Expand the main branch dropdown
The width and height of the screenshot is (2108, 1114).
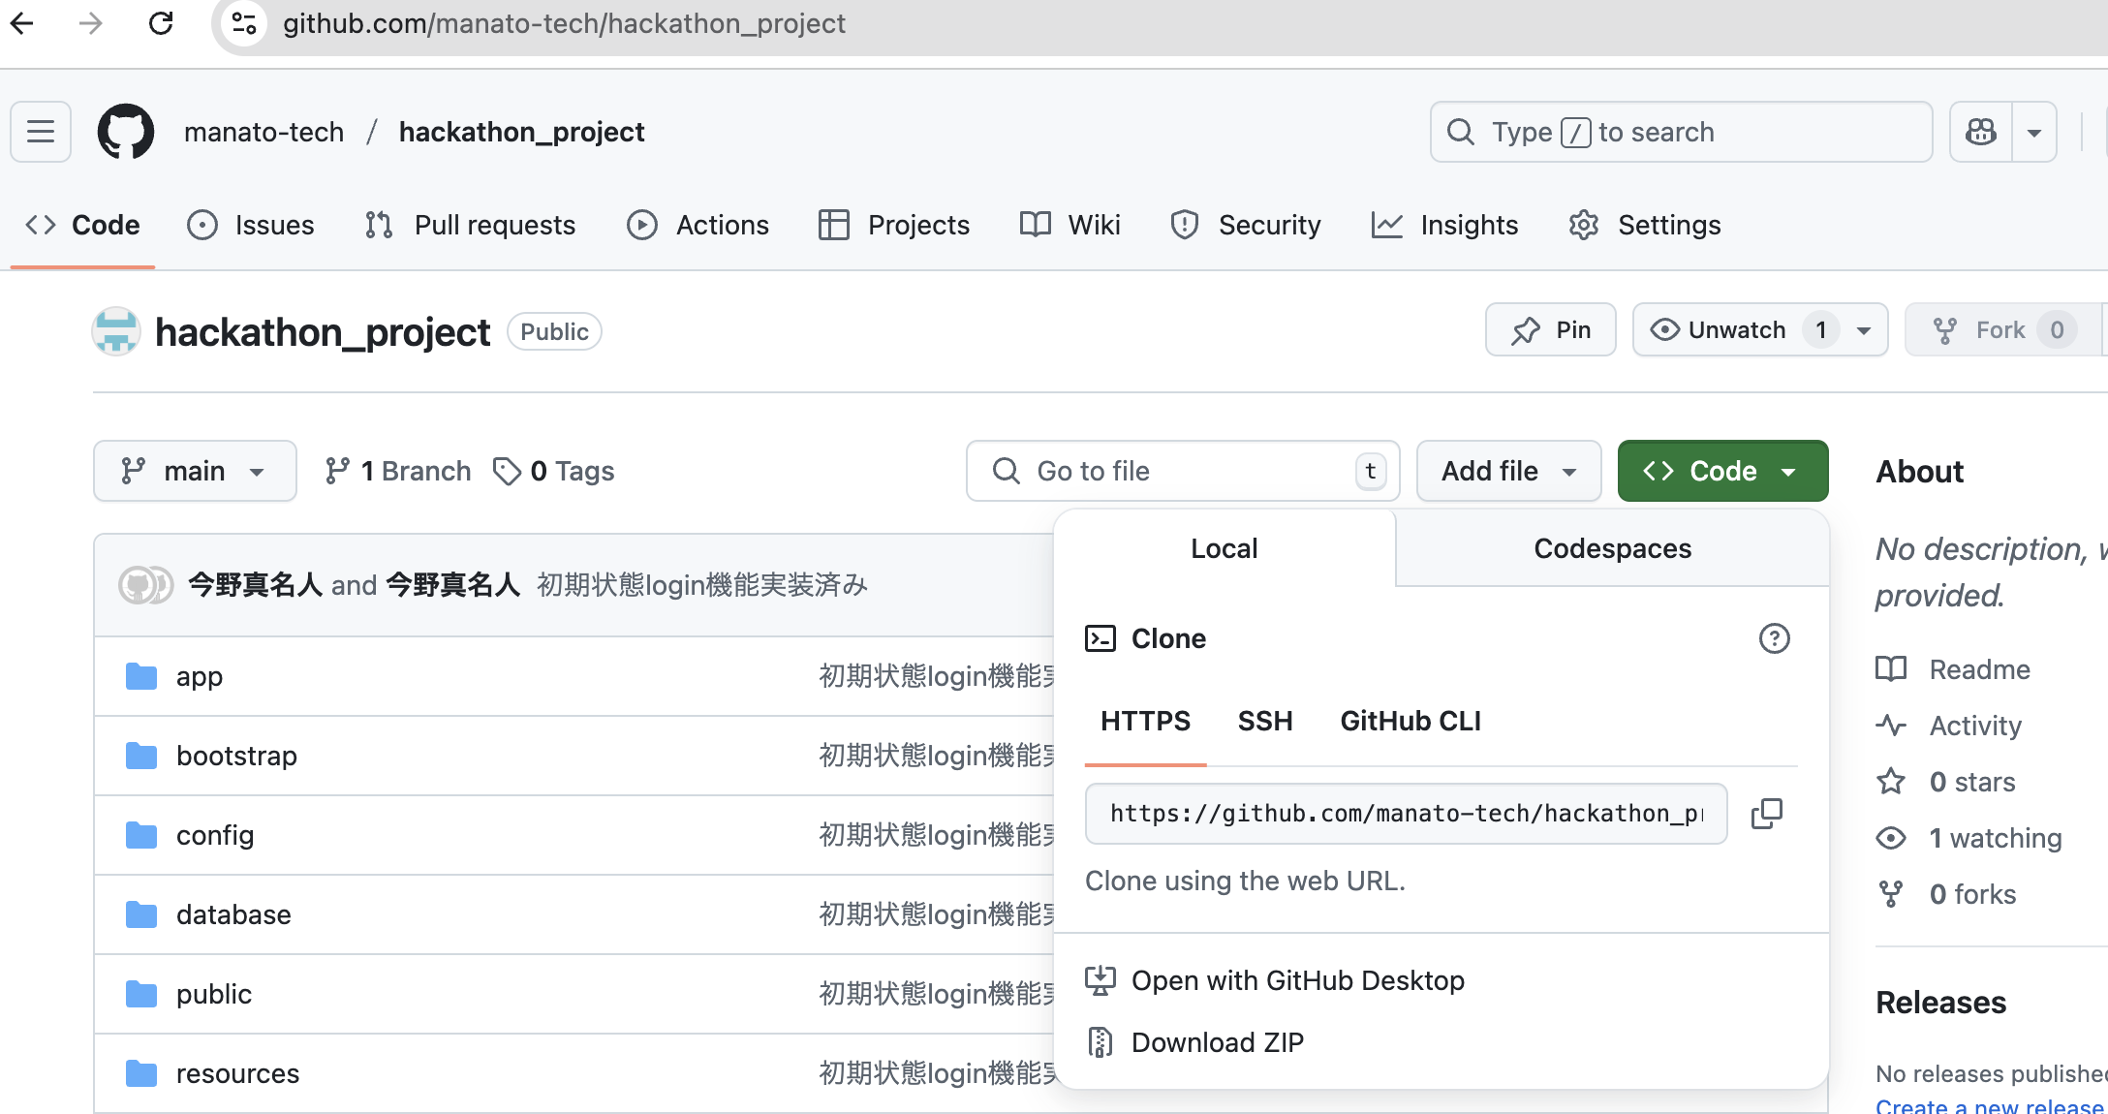pos(195,471)
